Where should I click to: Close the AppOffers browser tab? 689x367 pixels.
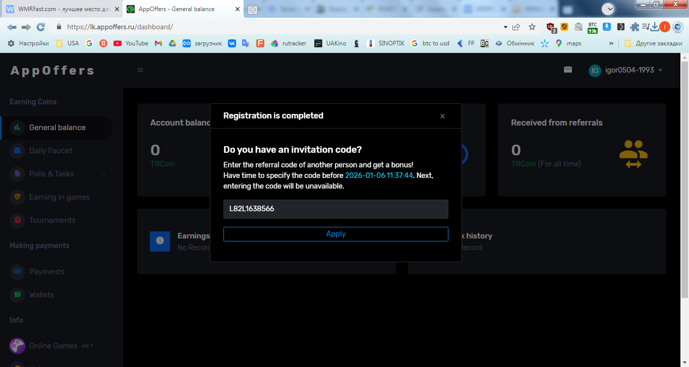pyautogui.click(x=237, y=10)
